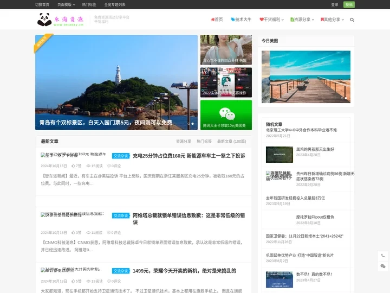This screenshot has width=390, height=293.
Task: Like the 充电25分钟 article (7赞)
Action: 76,166
